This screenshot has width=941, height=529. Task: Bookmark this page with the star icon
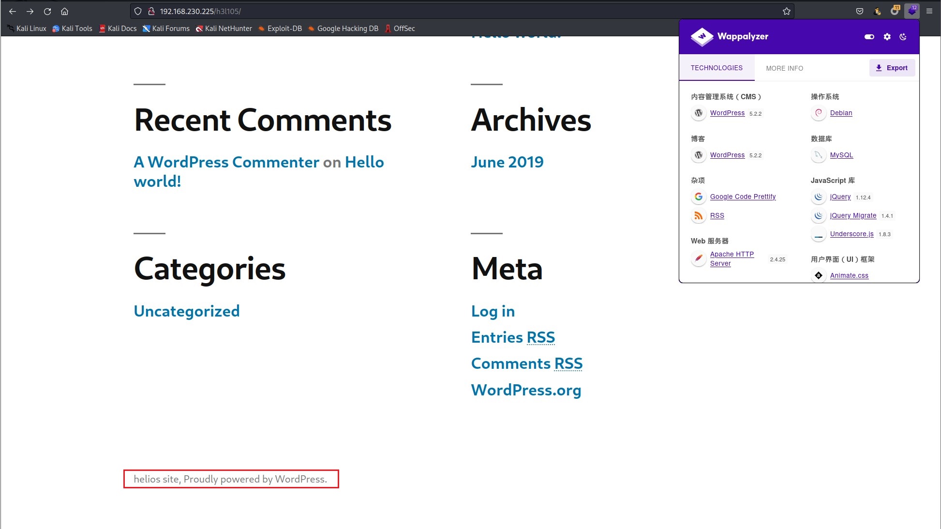[787, 11]
